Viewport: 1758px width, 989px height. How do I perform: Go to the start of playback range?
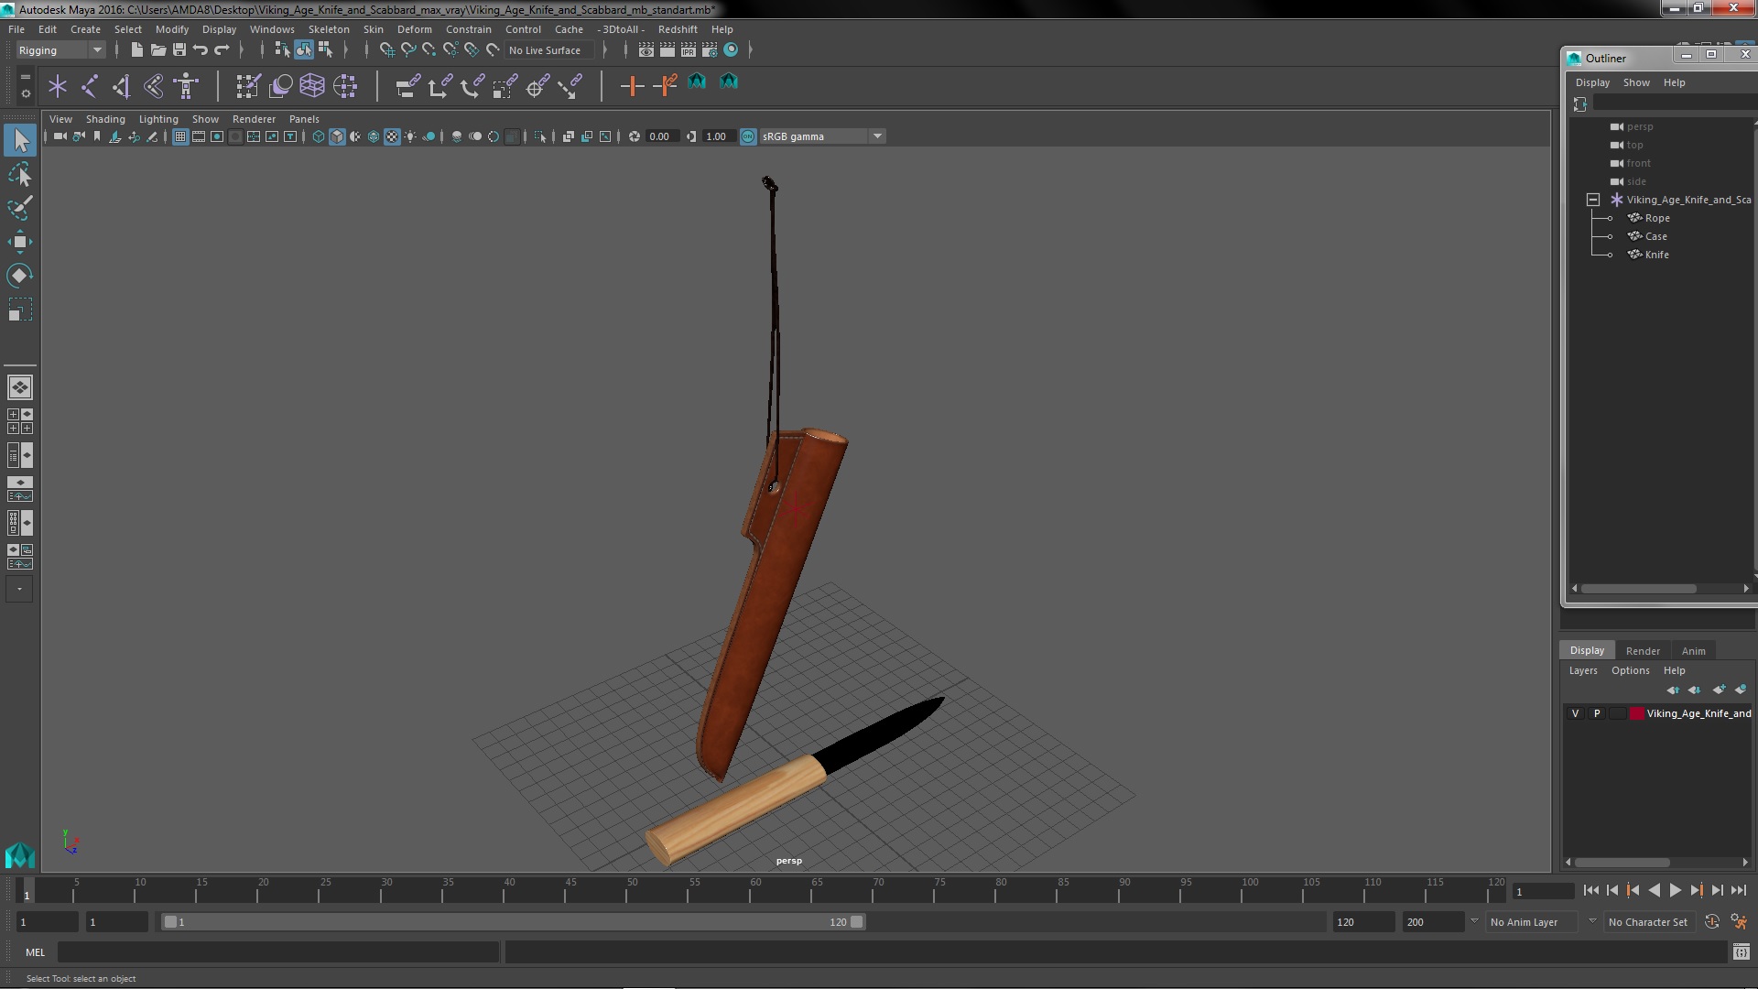point(1590,891)
